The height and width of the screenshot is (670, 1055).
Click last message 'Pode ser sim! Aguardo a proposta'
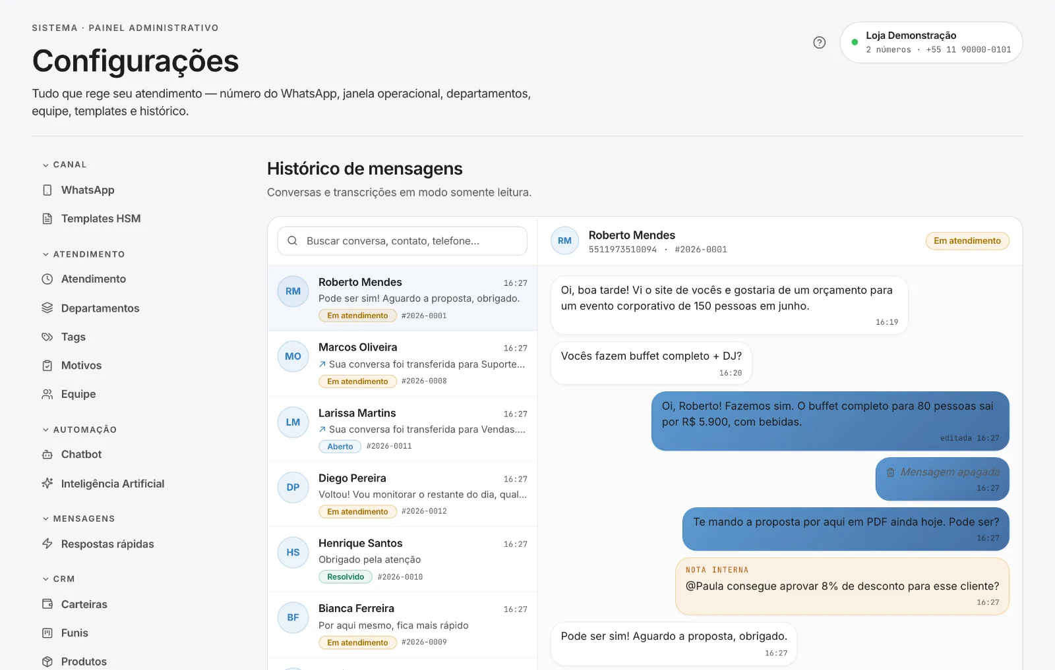point(674,644)
